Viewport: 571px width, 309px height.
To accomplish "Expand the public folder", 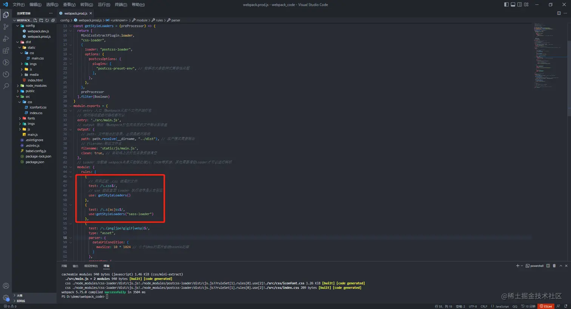I will point(18,91).
